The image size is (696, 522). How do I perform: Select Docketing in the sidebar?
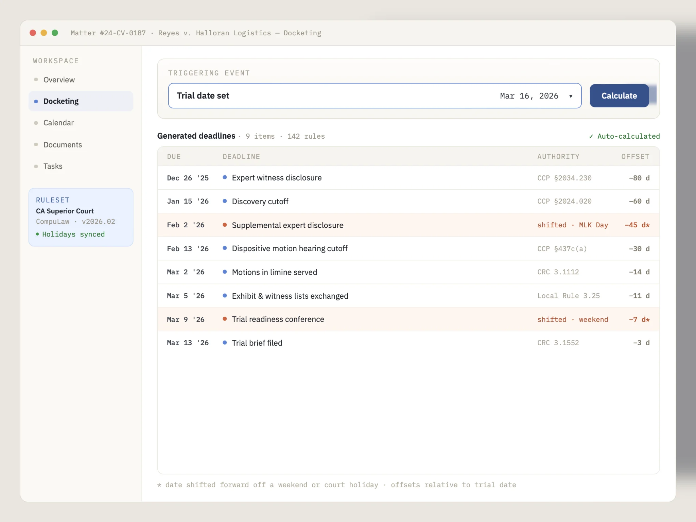pyautogui.click(x=81, y=101)
